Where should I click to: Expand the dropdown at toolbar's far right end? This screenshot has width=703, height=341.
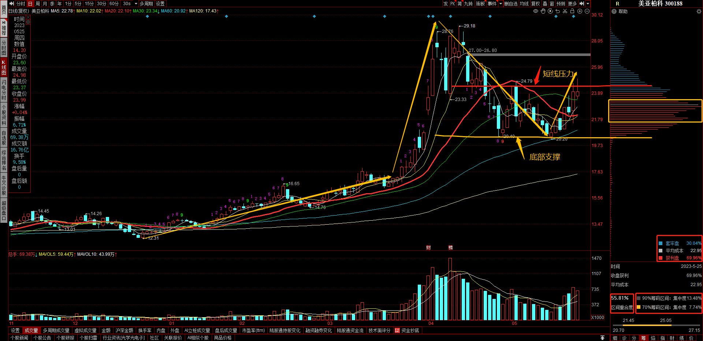588,4
